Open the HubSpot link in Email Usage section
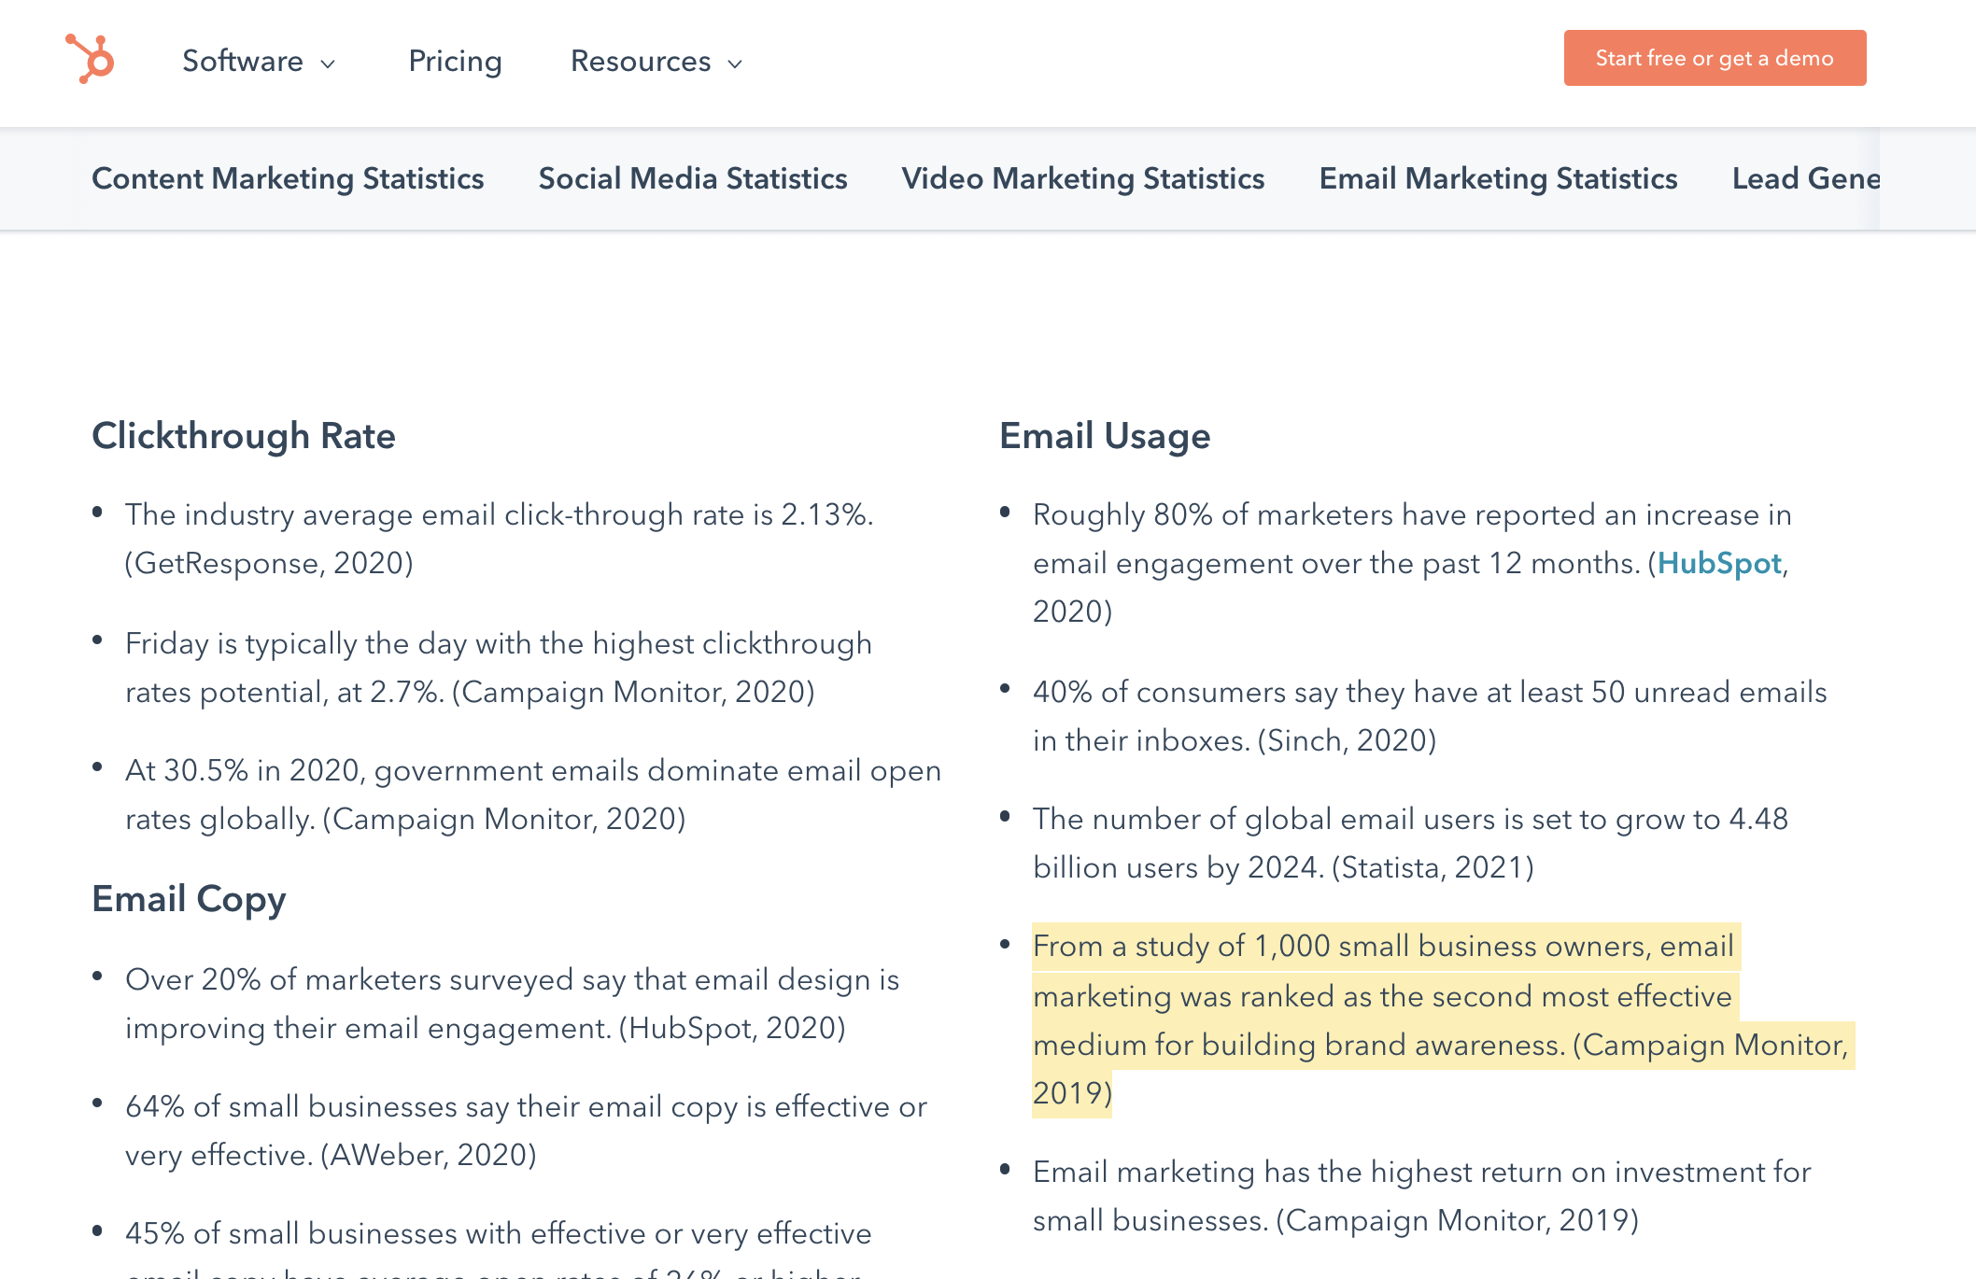This screenshot has height=1279, width=1976. point(1719,563)
